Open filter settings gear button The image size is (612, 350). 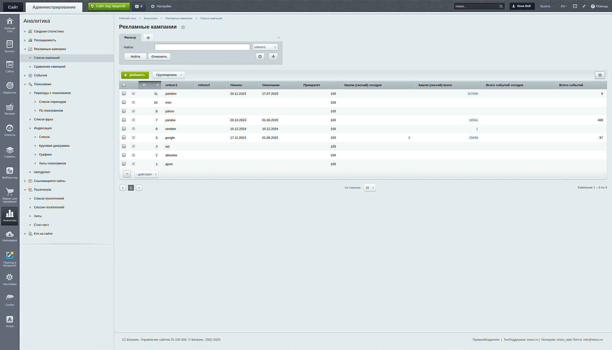click(x=260, y=57)
